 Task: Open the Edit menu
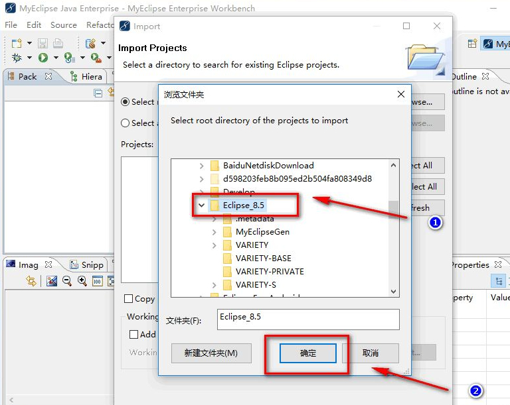(34, 25)
